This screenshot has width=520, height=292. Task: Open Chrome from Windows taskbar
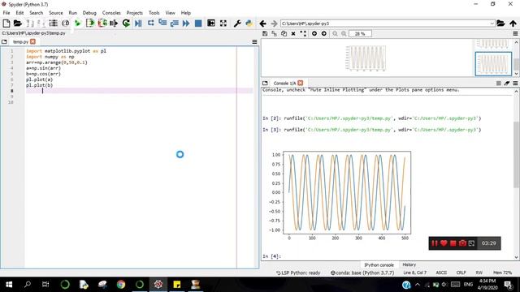tap(121, 285)
